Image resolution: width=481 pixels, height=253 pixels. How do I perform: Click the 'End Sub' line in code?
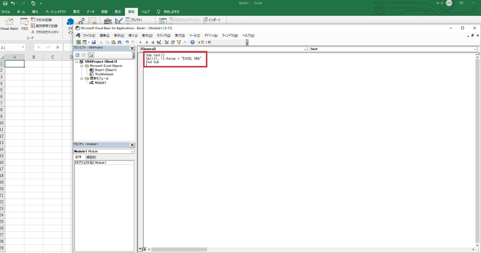point(153,62)
